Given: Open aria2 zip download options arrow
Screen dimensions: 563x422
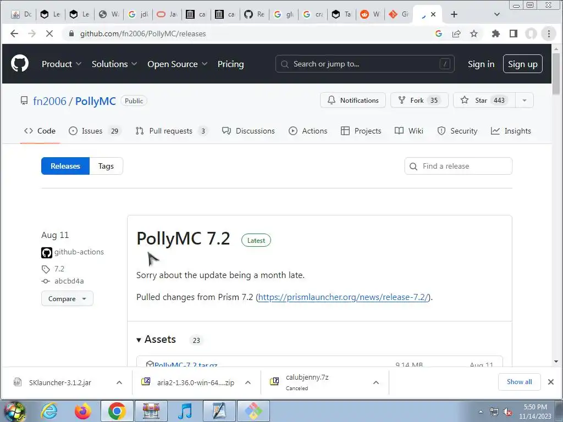Looking at the screenshot, I should point(248,382).
